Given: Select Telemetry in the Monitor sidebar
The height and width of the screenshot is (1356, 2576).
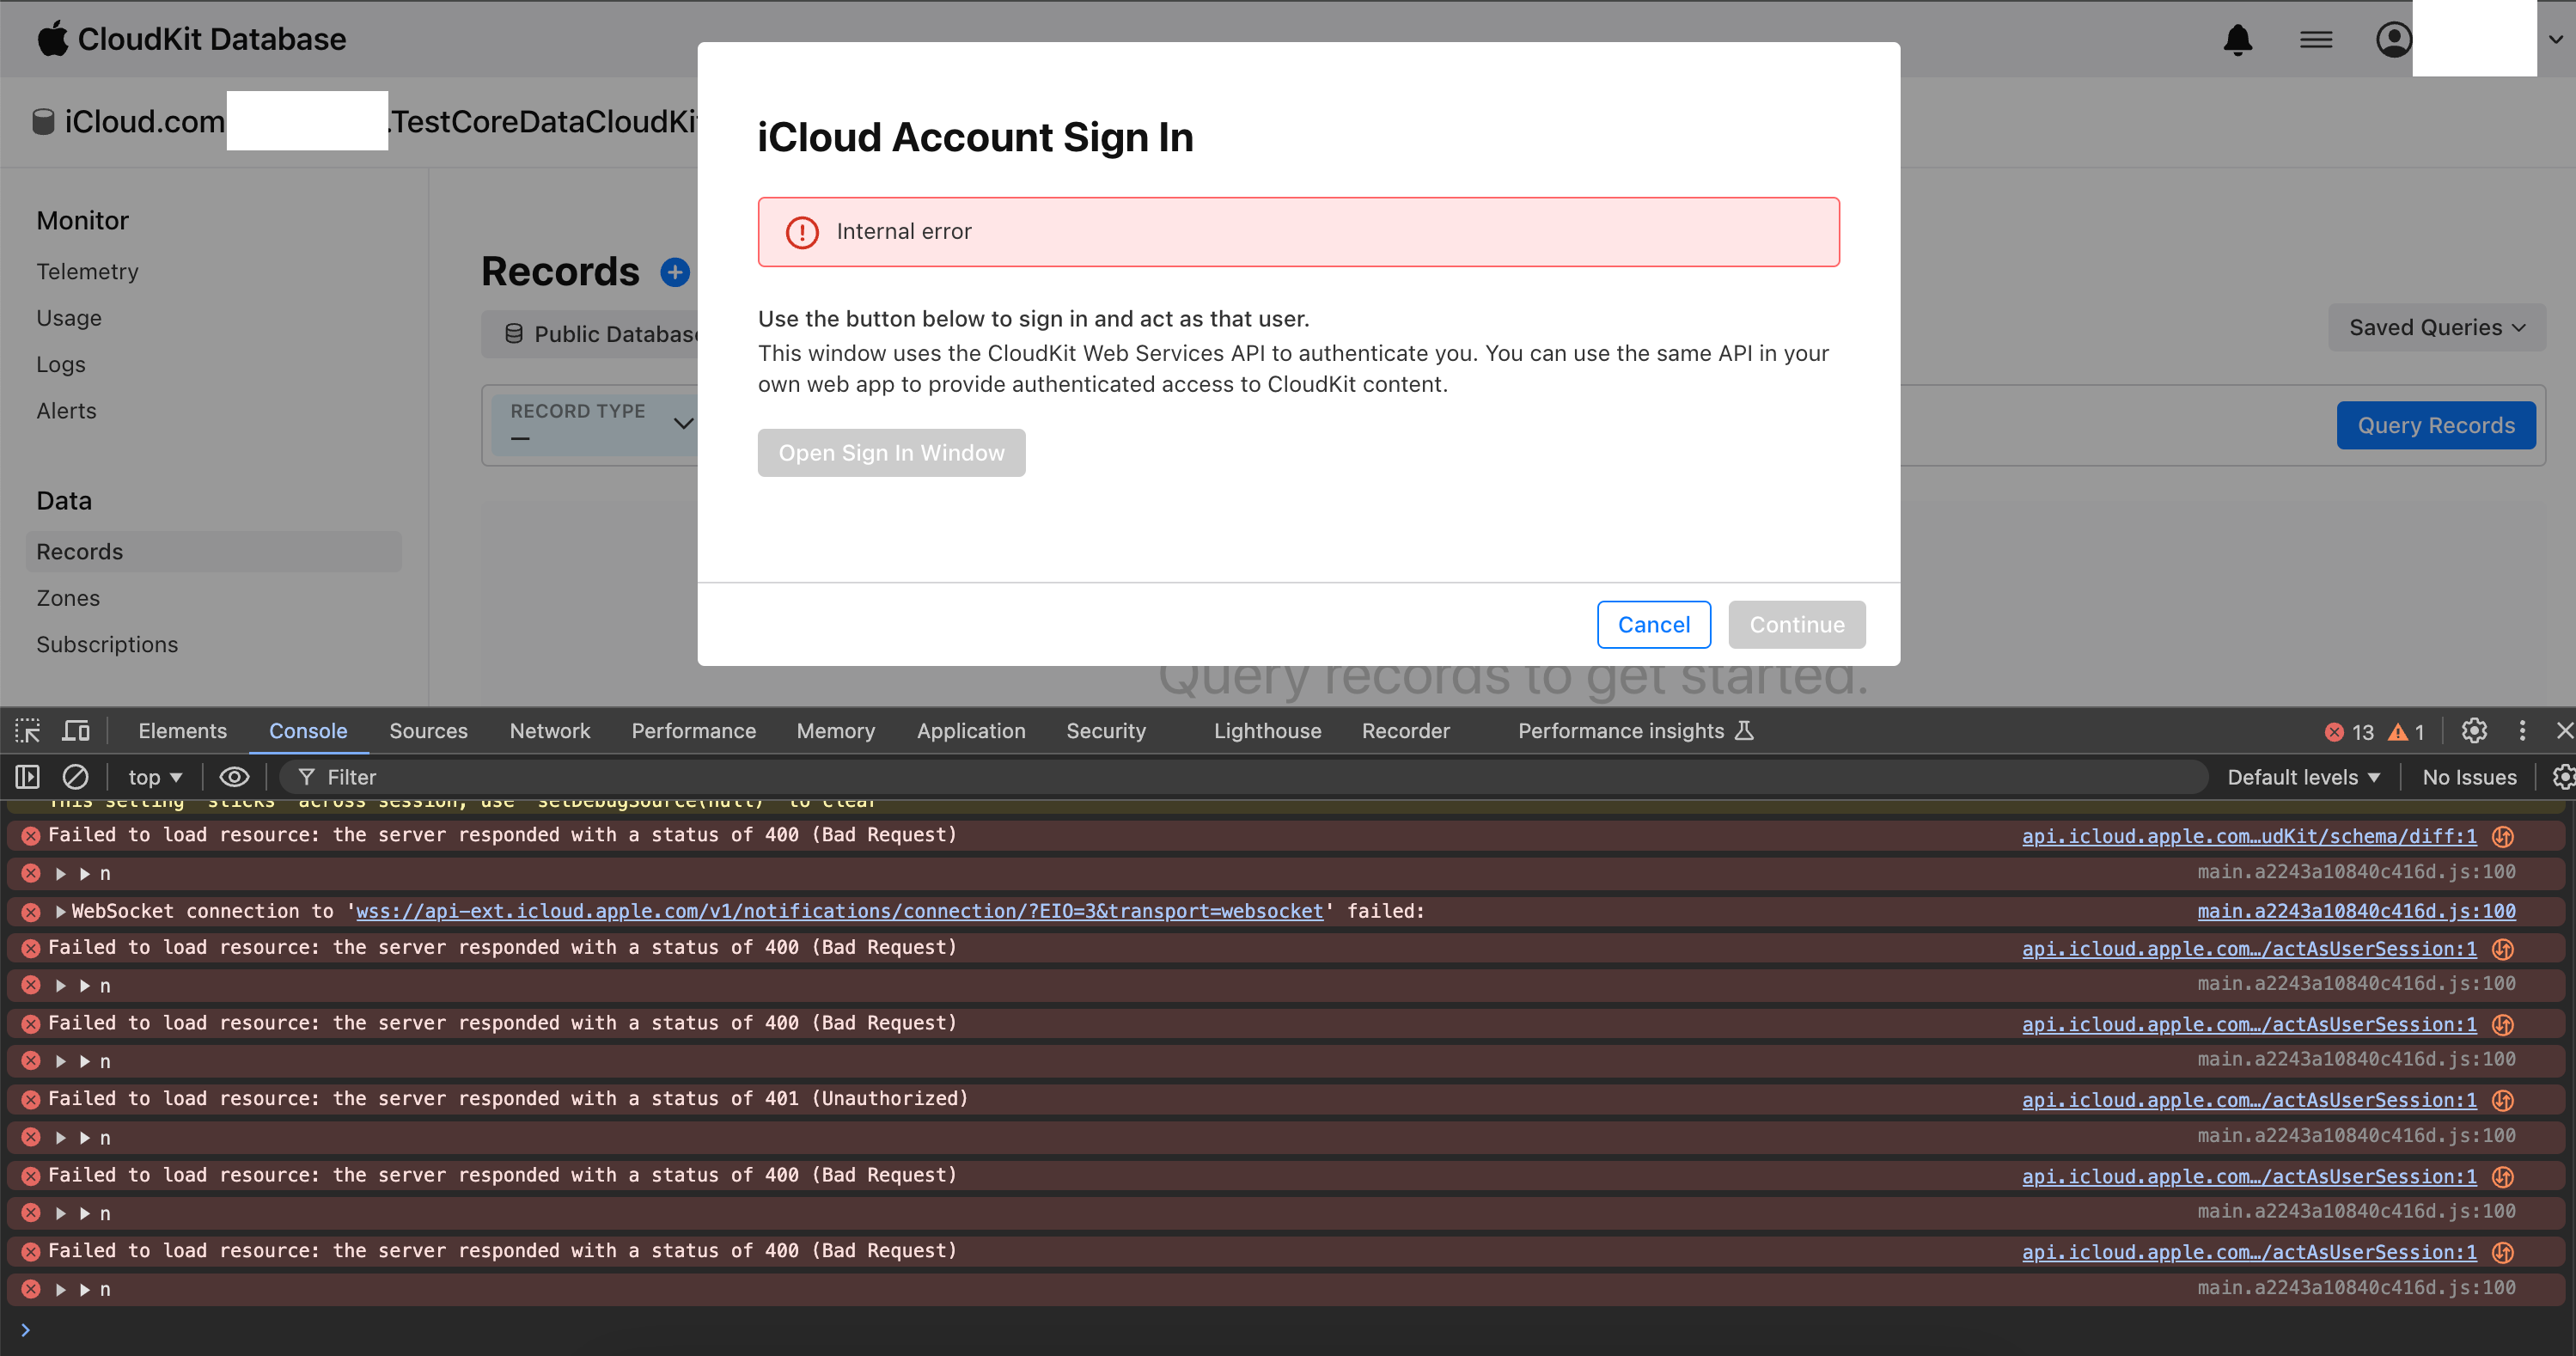Looking at the screenshot, I should pyautogui.click(x=87, y=271).
